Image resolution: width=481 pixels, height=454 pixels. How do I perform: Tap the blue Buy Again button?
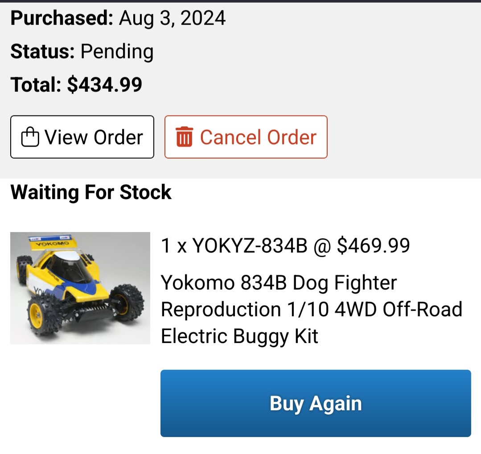[x=316, y=403]
